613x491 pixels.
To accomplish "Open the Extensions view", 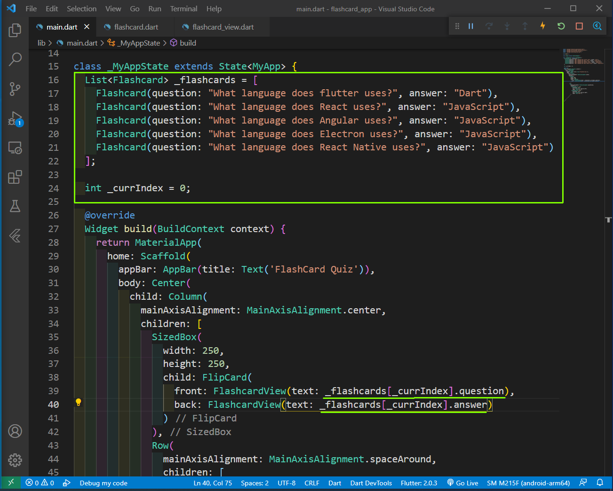I will point(15,177).
